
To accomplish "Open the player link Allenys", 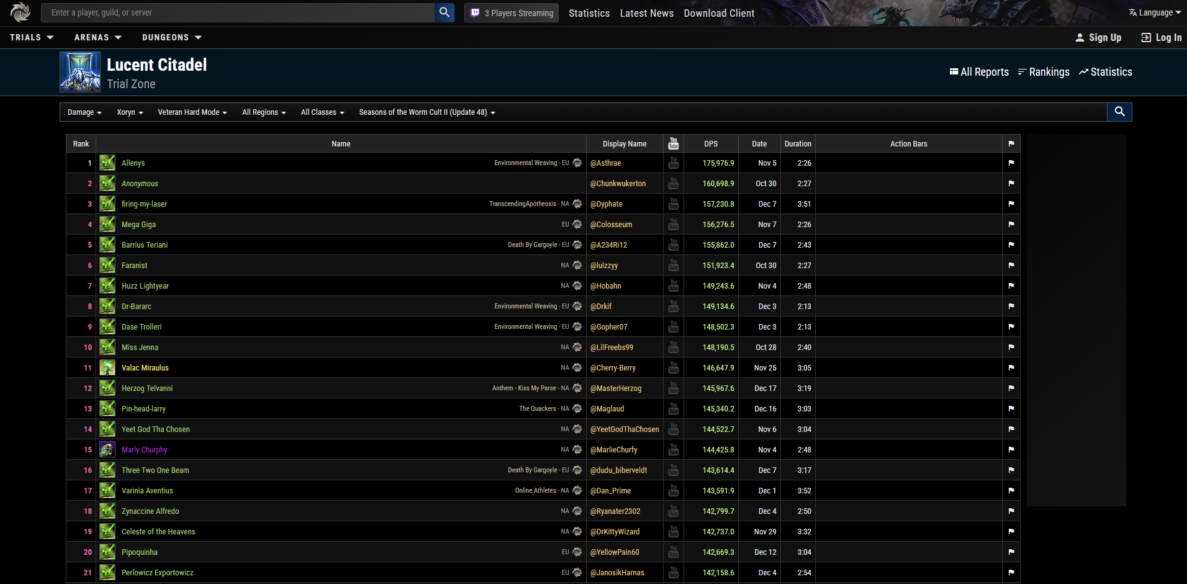I will coord(133,163).
